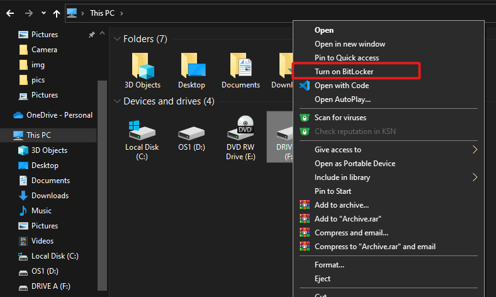Expand the chevron after This PC in address bar

click(x=121, y=13)
